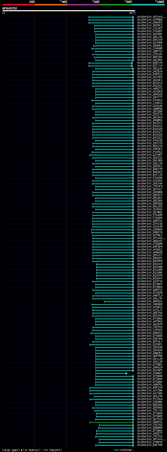Select the UniRef100_Q2YHM7 label

coord(150,155)
